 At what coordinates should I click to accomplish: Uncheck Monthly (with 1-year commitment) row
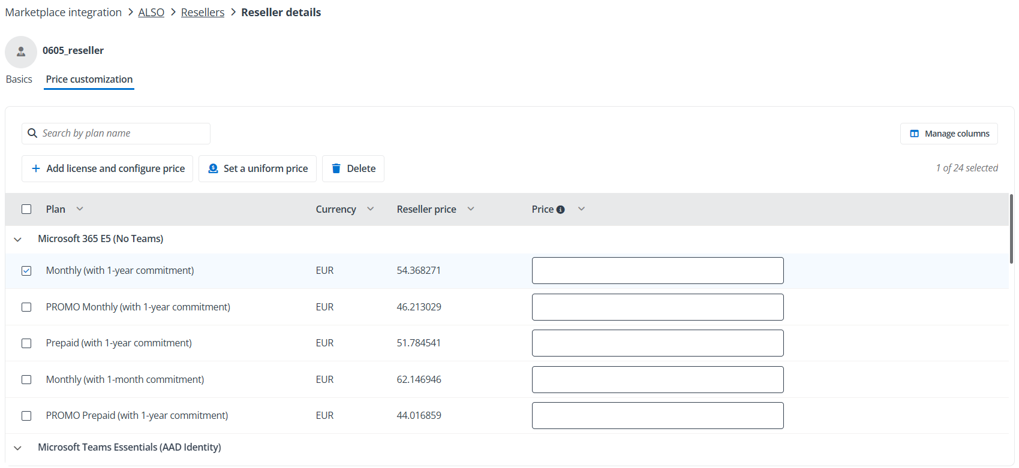click(x=26, y=271)
